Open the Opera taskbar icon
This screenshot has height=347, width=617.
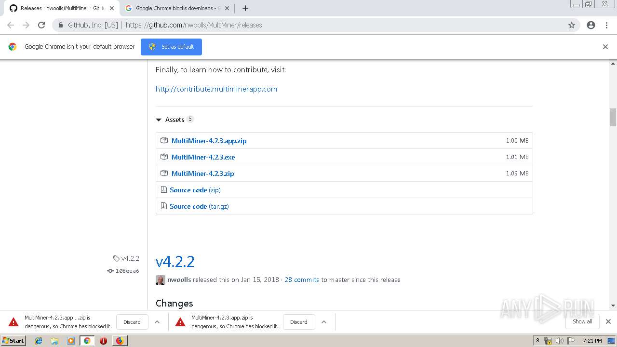(x=103, y=341)
